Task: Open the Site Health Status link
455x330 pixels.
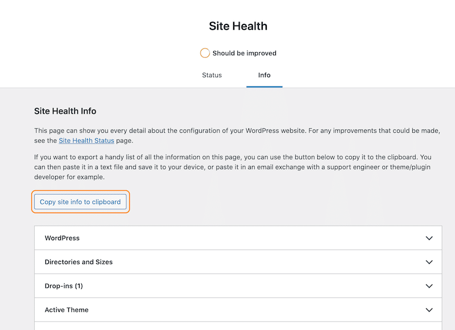Action: [86, 140]
